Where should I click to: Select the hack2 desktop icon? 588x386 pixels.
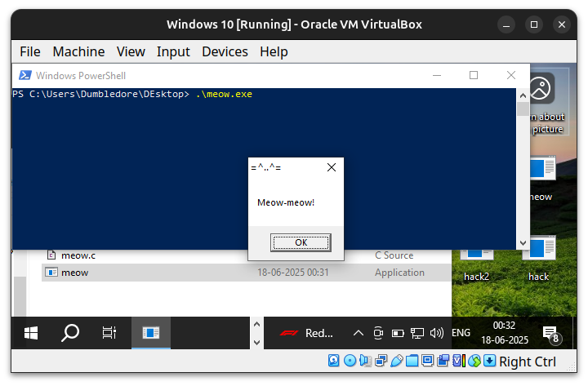(x=476, y=265)
